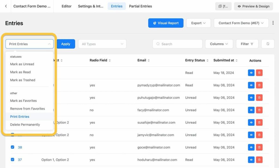Open the All Types dropdown
This screenshot has height=168, width=279.
(x=102, y=44)
